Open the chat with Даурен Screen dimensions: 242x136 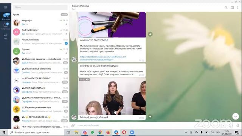[x=40, y=51]
